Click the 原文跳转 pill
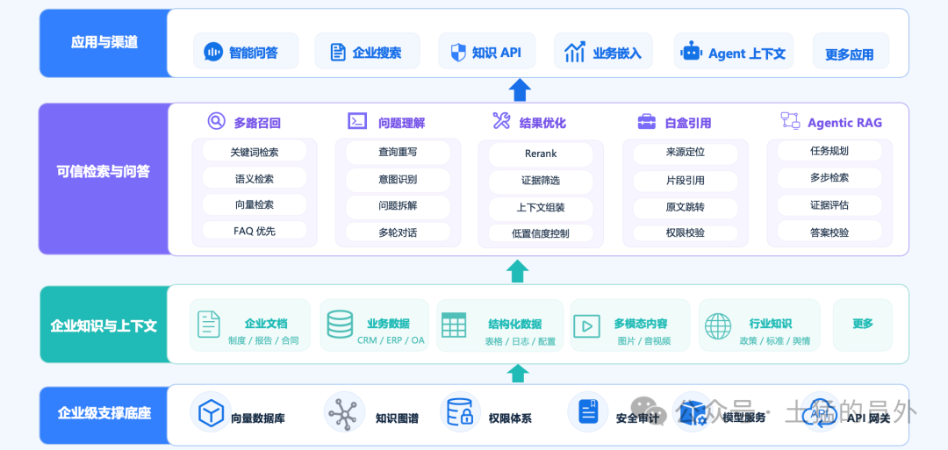Screen dimensions: 948x450 (686, 207)
